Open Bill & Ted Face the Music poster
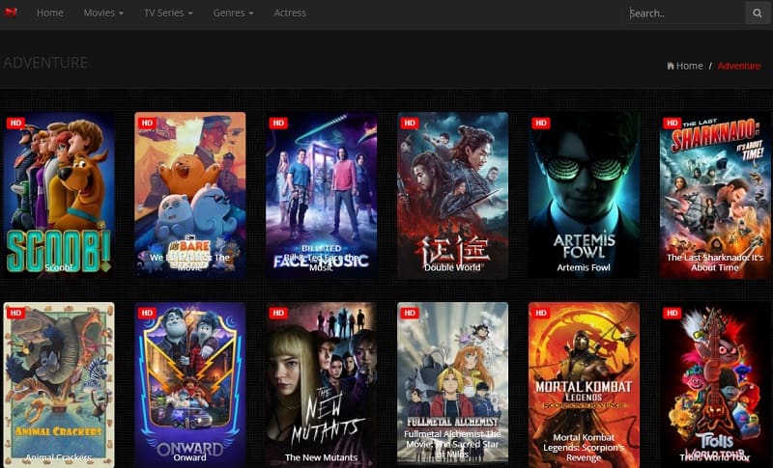Image resolution: width=773 pixels, height=468 pixels. (322, 195)
